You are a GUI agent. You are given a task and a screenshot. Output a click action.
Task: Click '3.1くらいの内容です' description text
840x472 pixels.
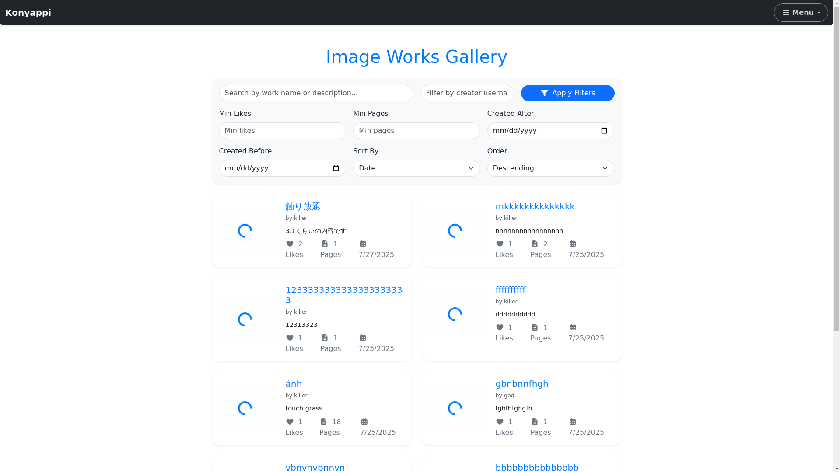tap(316, 231)
